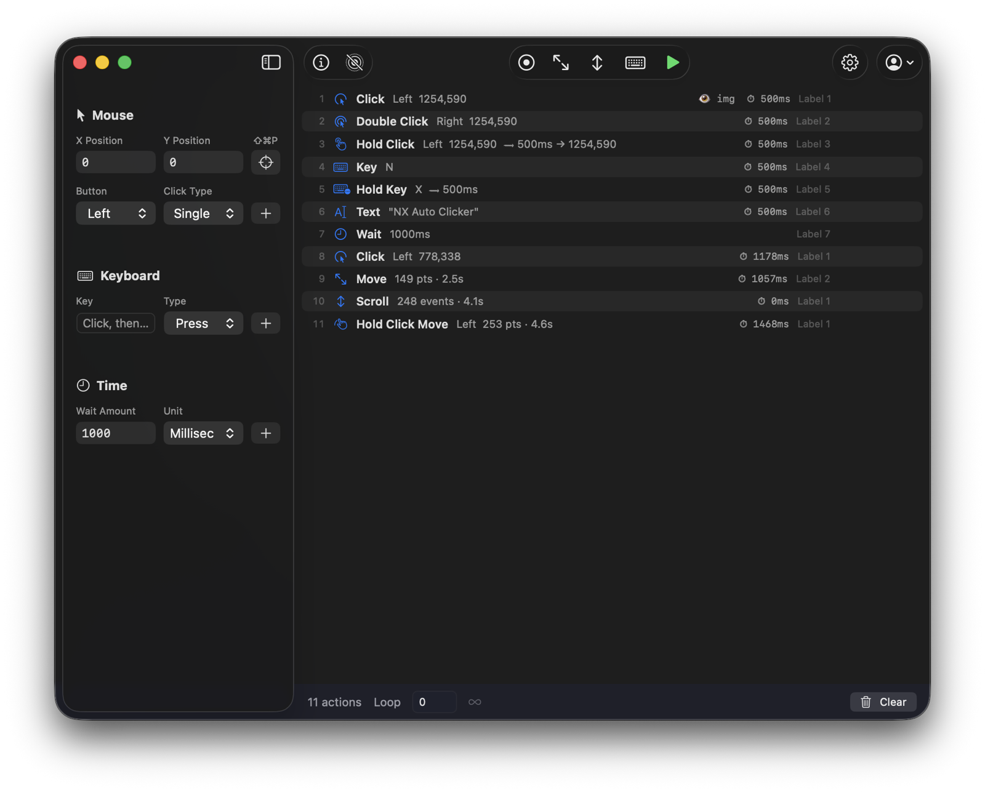
Task: Select "248 events · 4.1s" Scroll details
Action: [440, 301]
